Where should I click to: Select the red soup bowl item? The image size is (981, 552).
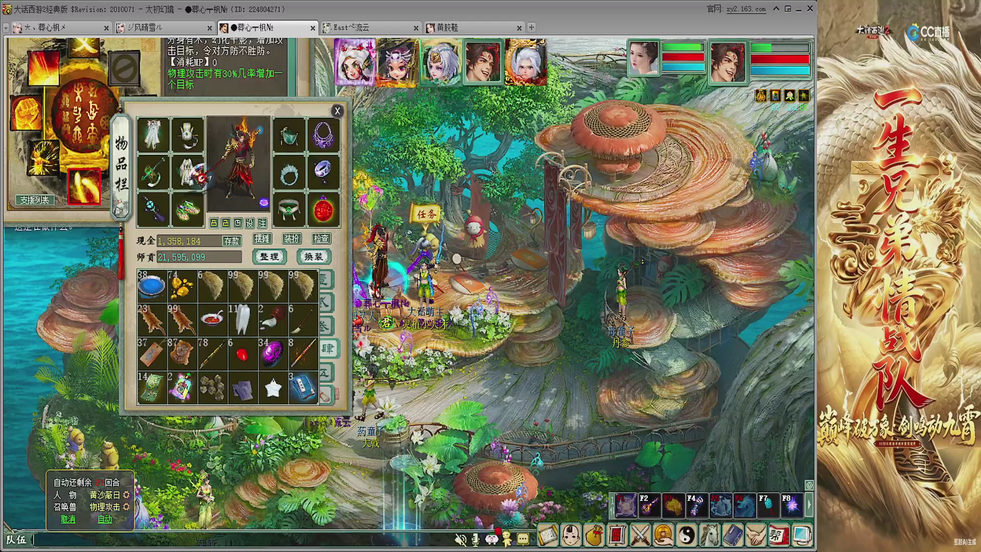212,320
